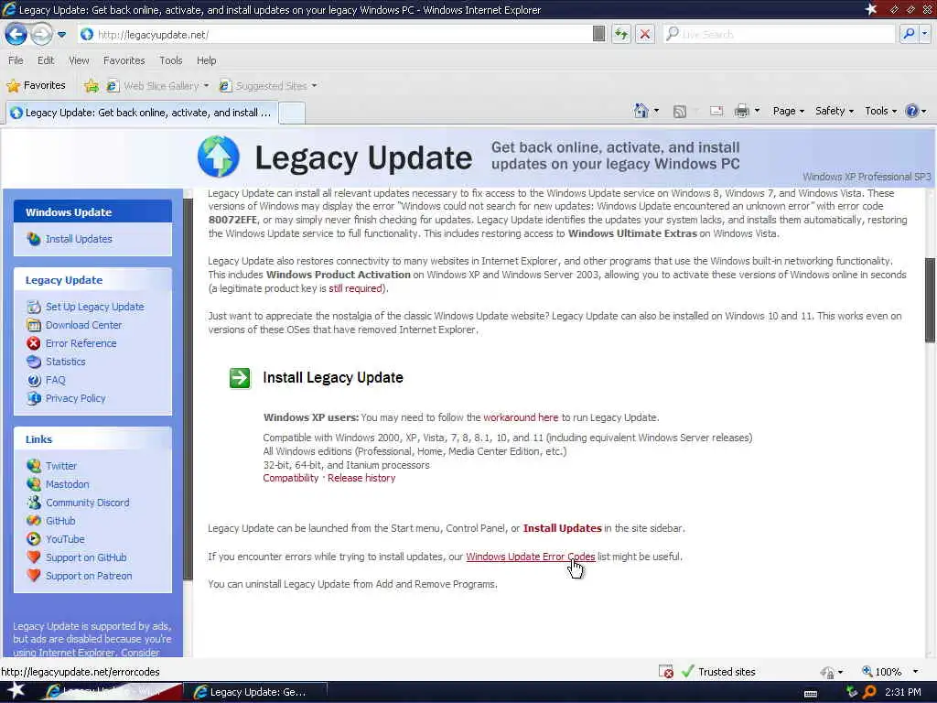Click the Legacy Update globe logo
The height and width of the screenshot is (703, 937).
pyautogui.click(x=218, y=157)
